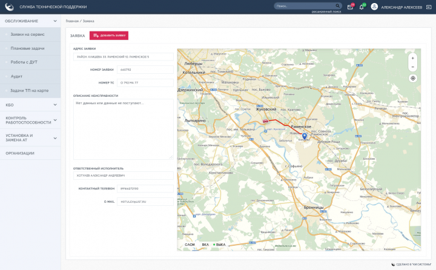Click Жуковский label on the map
This screenshot has height=270, width=436.
[x=266, y=110]
